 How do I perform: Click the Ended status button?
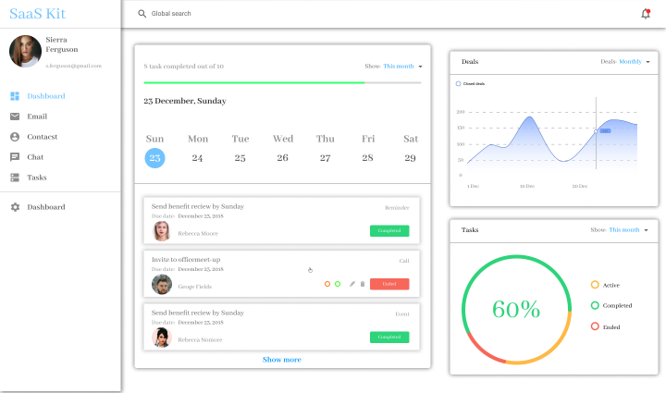point(389,284)
